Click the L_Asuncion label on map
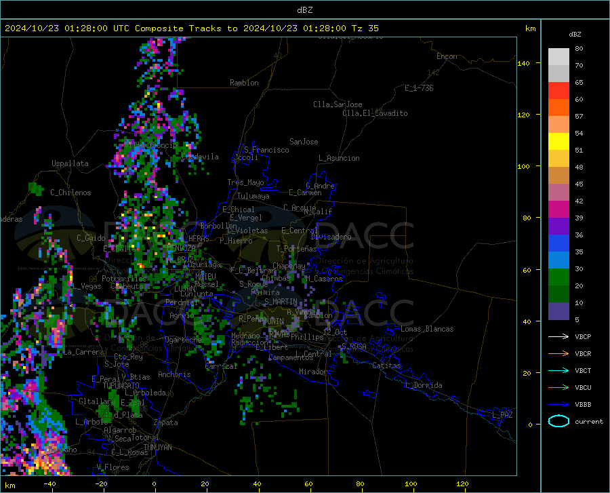This screenshot has width=610, height=493. click(339, 158)
